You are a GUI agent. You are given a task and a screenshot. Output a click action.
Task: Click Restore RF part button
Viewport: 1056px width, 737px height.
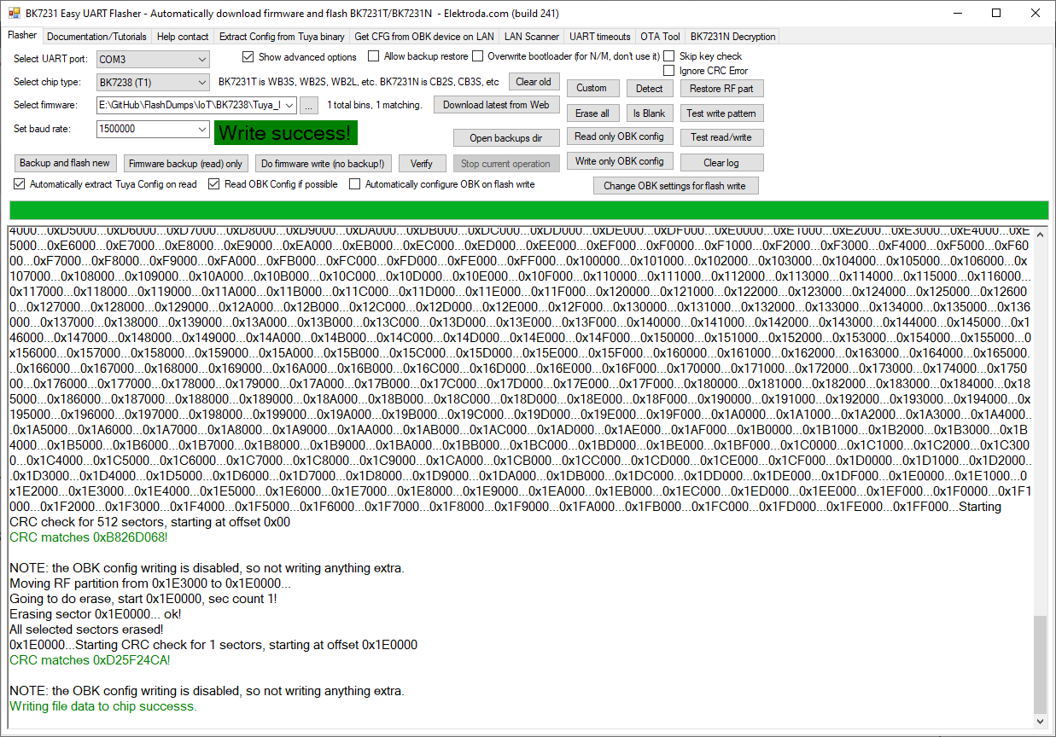(x=721, y=89)
